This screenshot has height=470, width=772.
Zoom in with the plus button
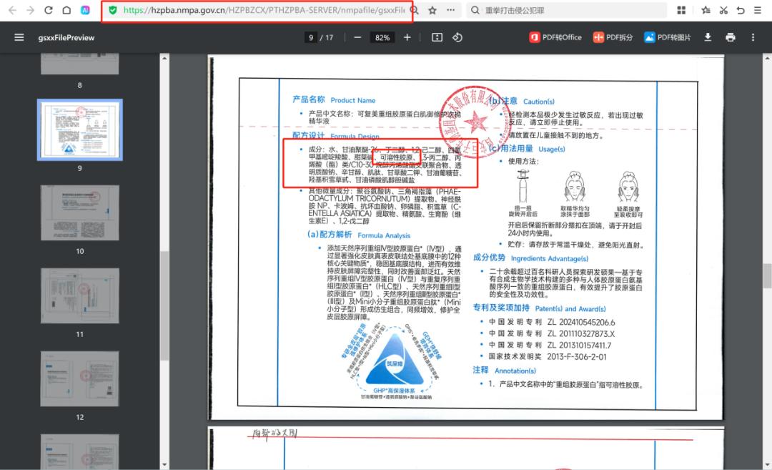[x=407, y=37]
